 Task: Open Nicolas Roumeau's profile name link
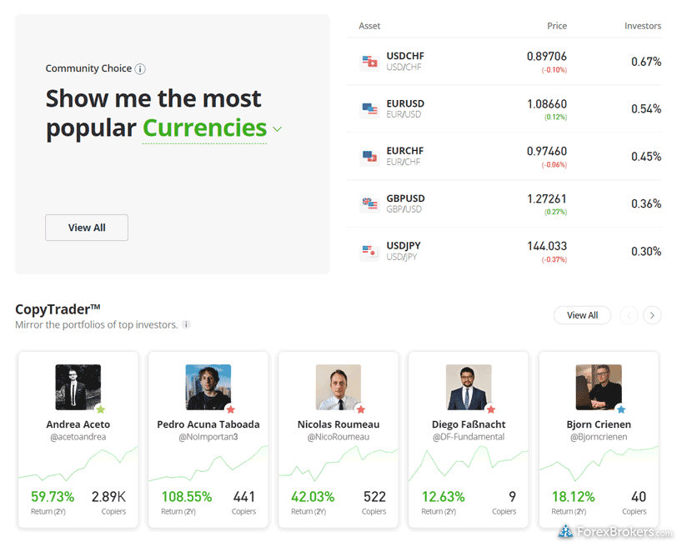pos(338,424)
